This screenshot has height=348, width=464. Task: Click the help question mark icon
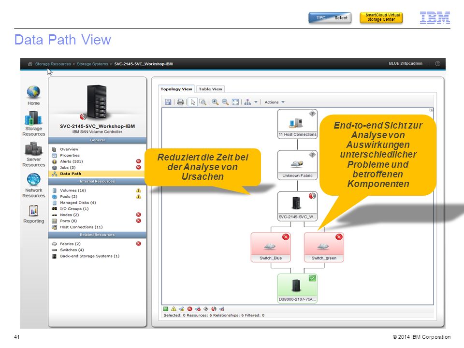tap(438, 64)
